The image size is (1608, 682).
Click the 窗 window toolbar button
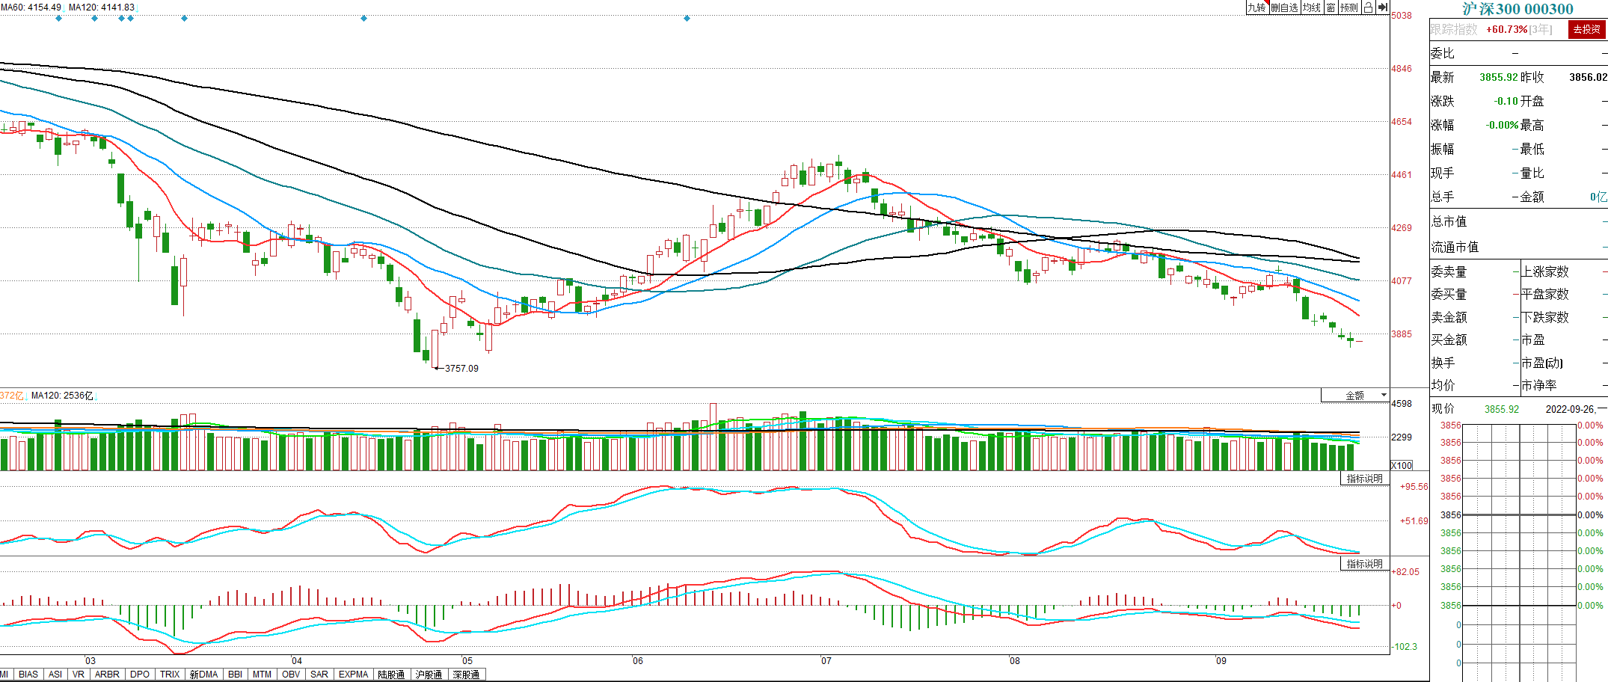(x=1331, y=7)
